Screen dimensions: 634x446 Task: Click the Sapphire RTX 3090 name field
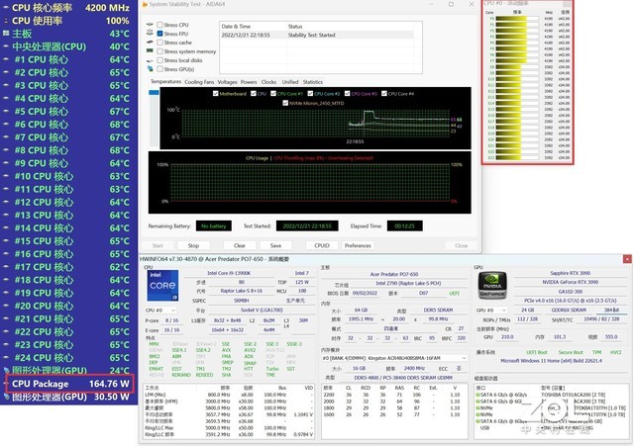571,273
